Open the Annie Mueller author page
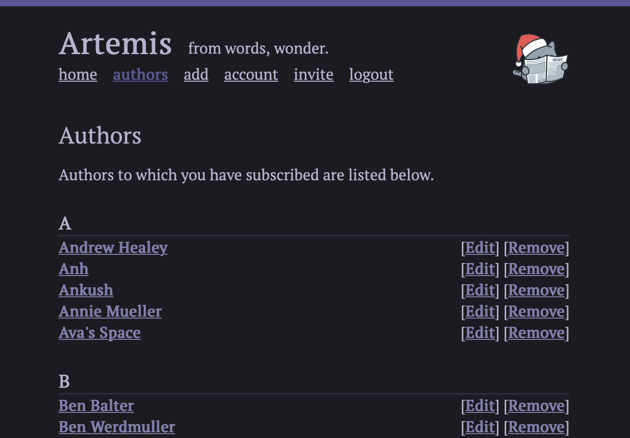 [110, 311]
